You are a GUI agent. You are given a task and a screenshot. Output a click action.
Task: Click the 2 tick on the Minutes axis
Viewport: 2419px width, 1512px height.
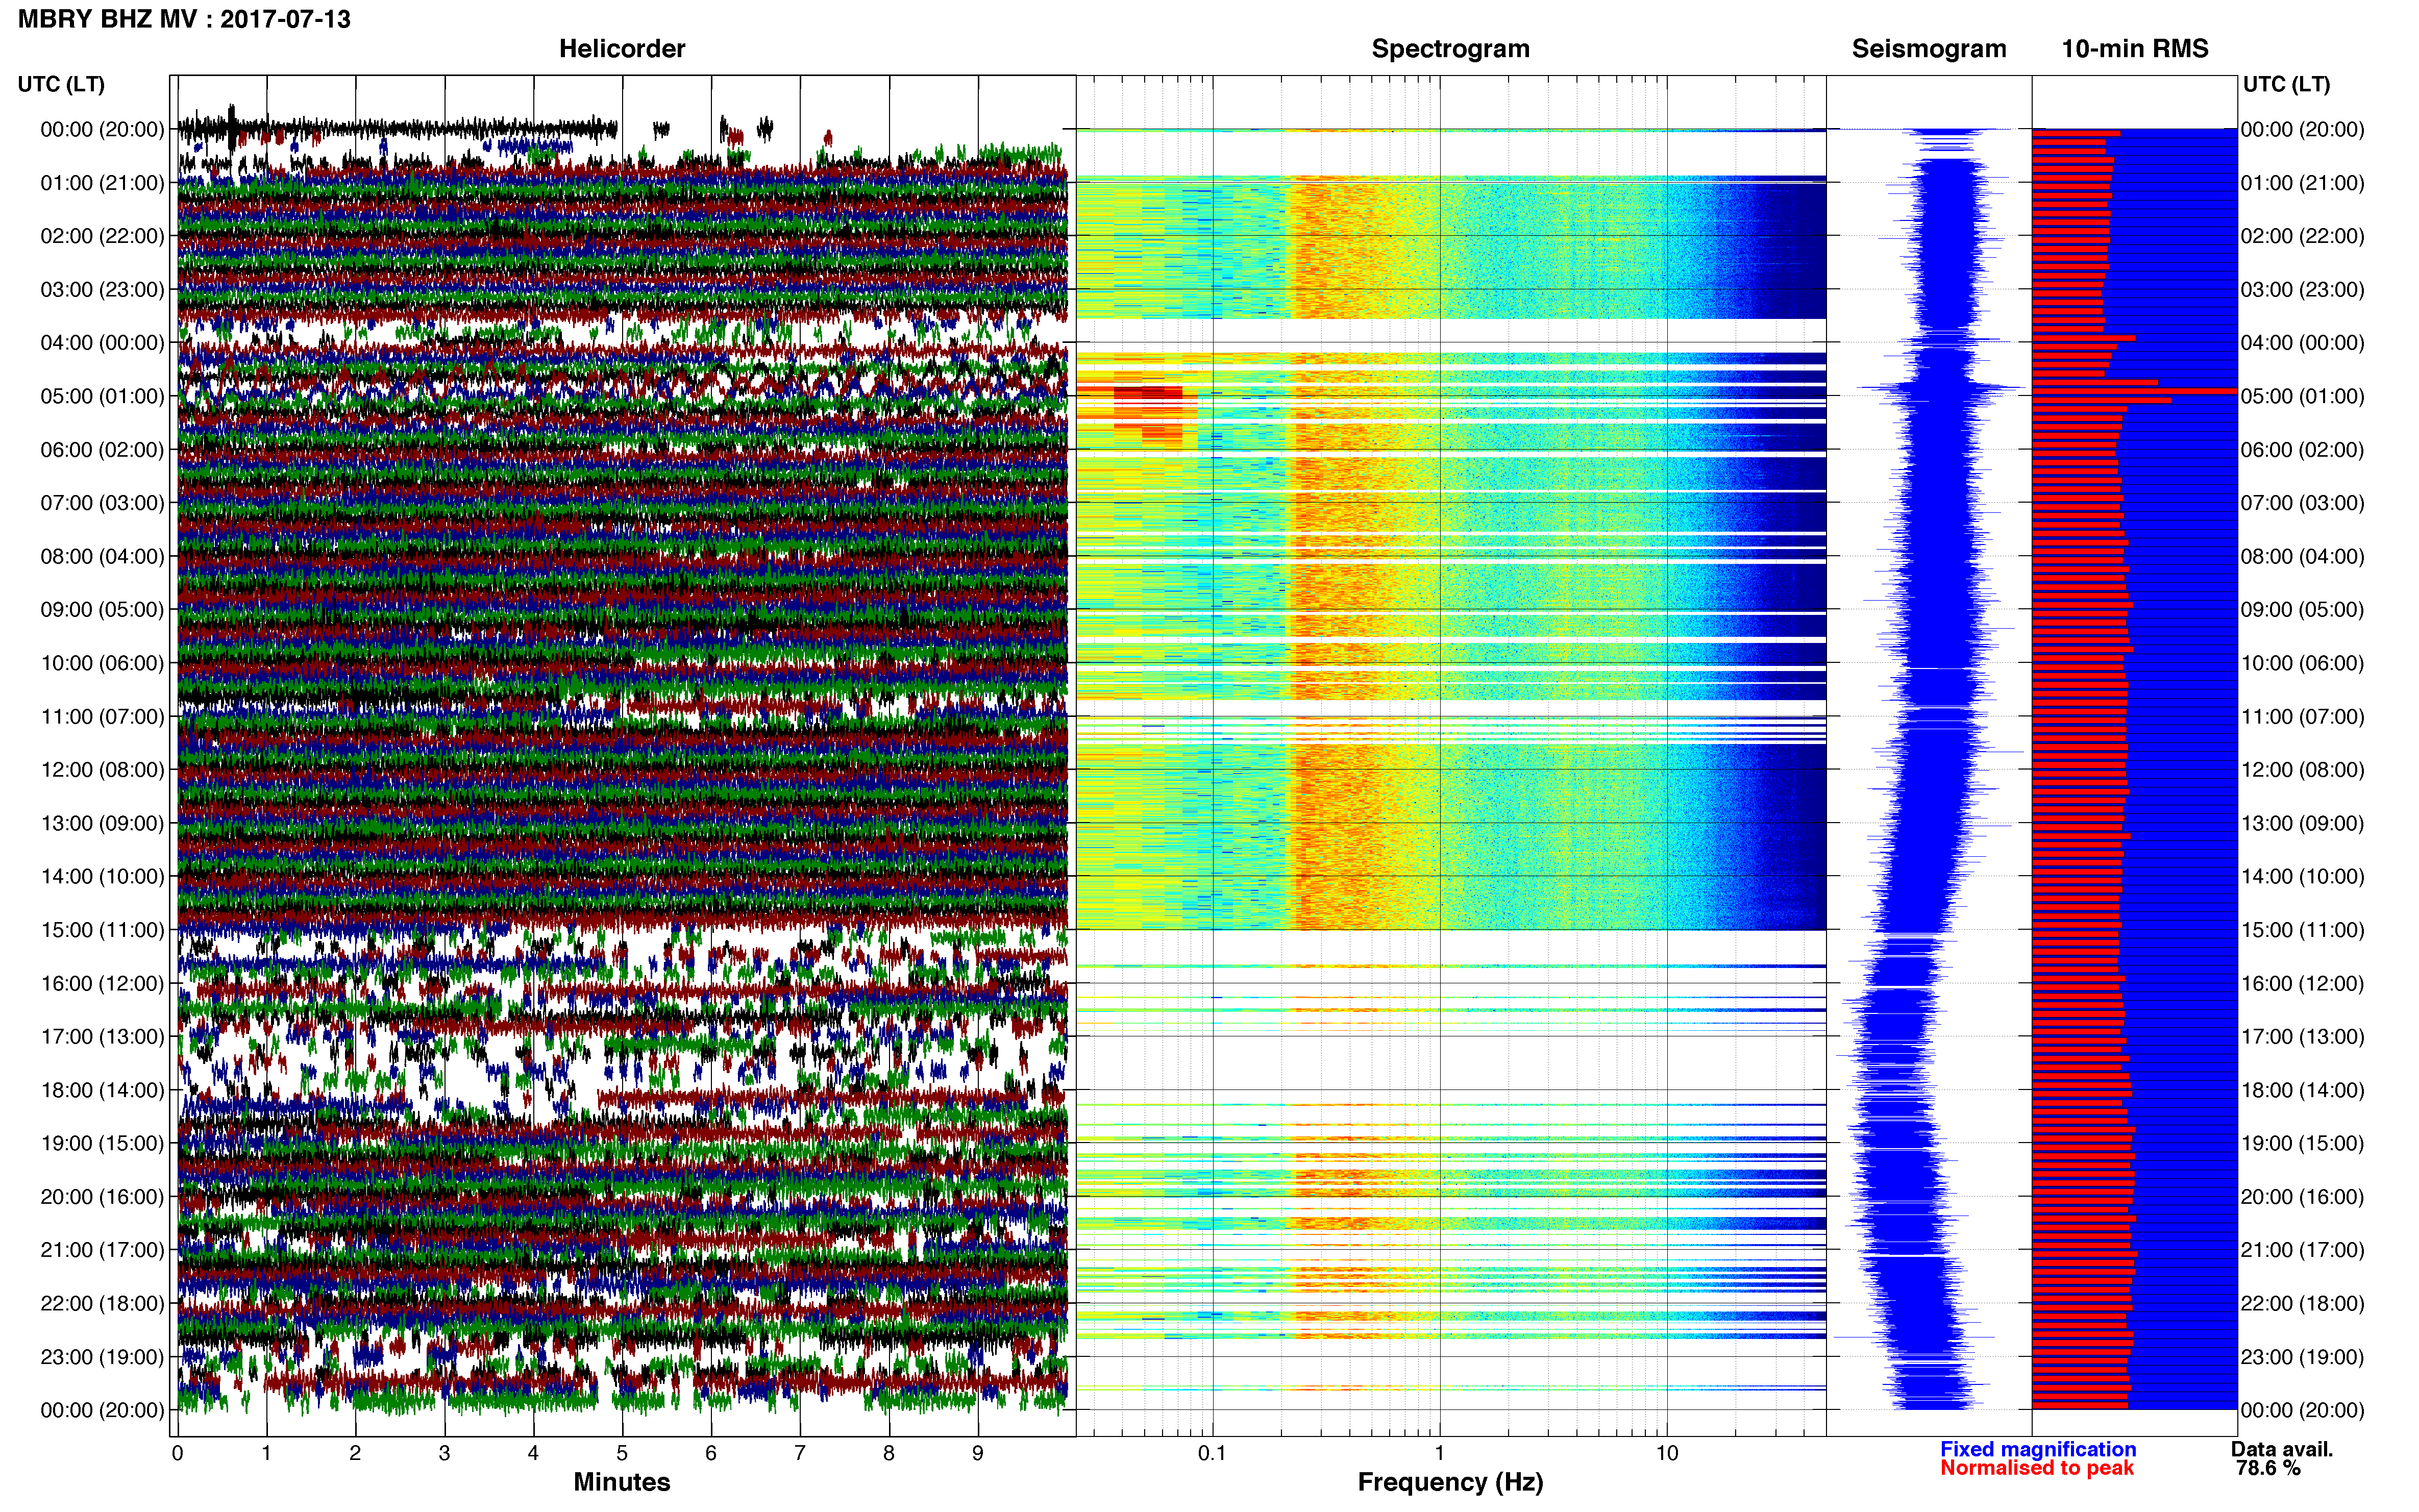355,1453
